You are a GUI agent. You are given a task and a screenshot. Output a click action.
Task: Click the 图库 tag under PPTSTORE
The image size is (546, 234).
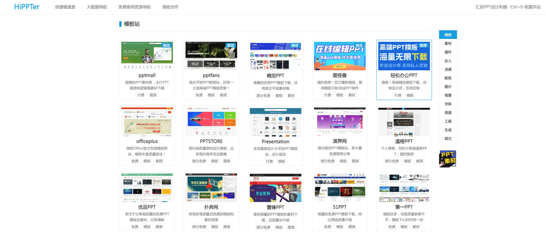coord(227,161)
